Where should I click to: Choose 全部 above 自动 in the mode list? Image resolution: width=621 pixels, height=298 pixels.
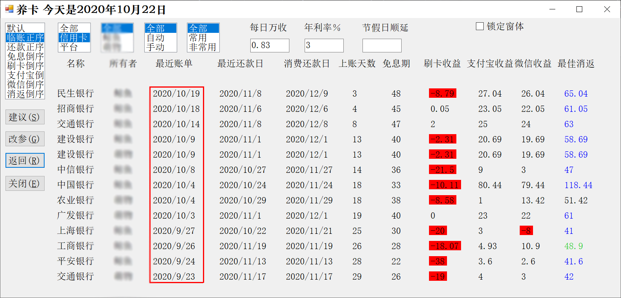161,28
